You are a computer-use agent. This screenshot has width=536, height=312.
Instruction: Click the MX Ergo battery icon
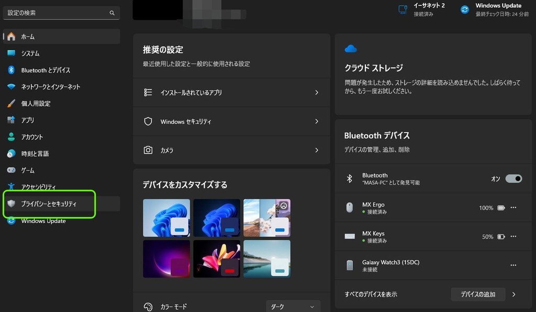pyautogui.click(x=501, y=208)
